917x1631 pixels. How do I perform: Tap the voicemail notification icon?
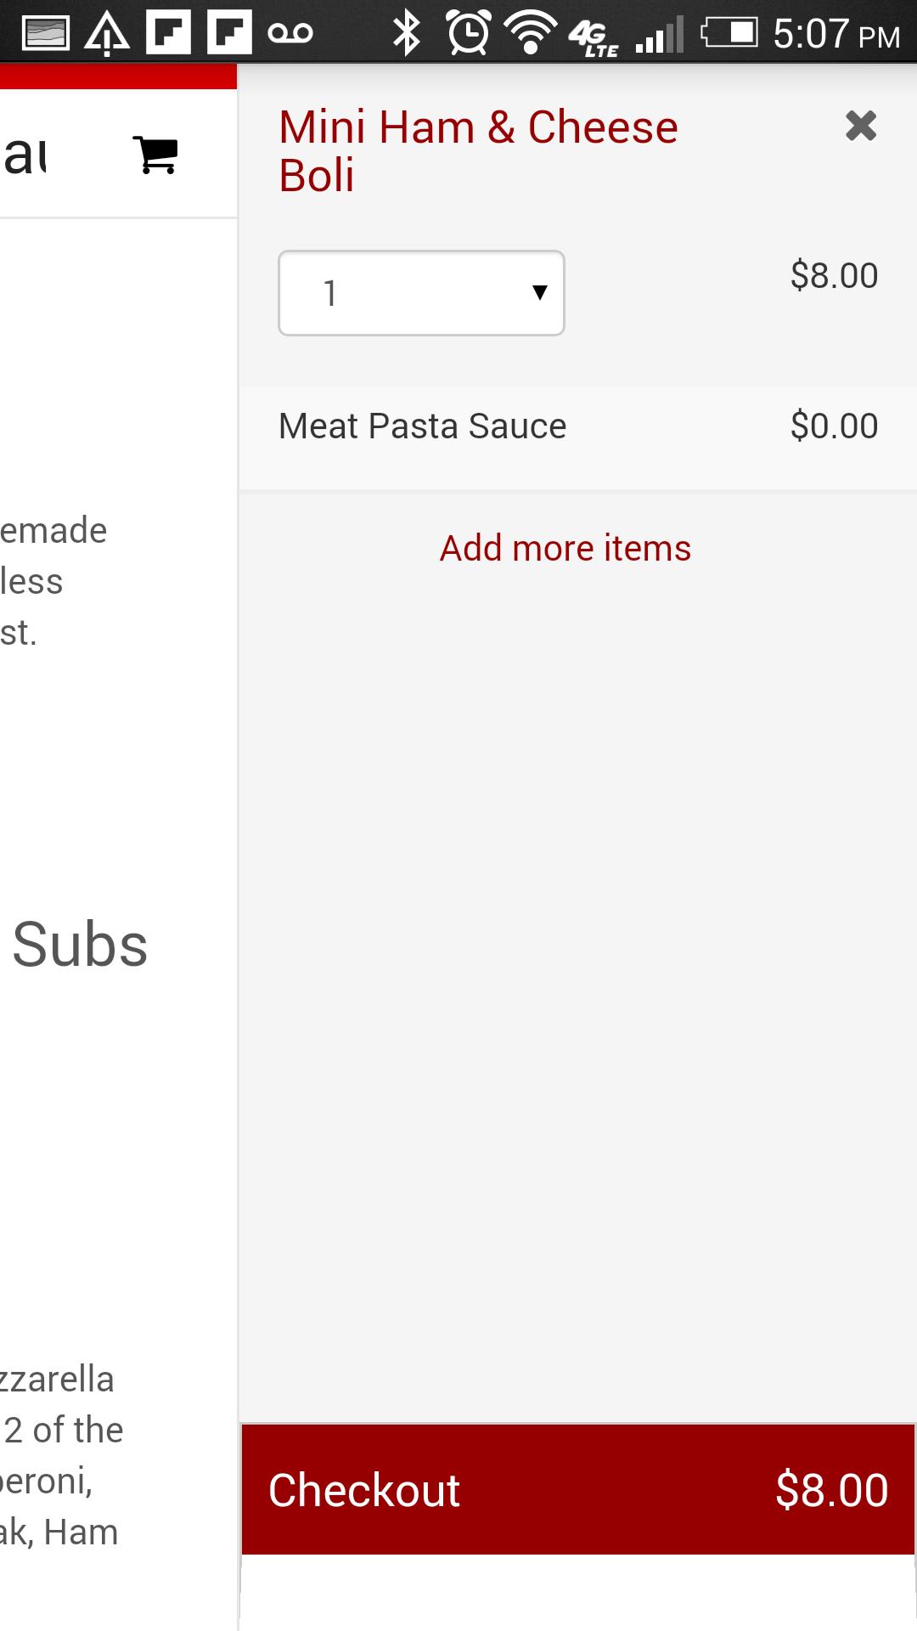[290, 33]
